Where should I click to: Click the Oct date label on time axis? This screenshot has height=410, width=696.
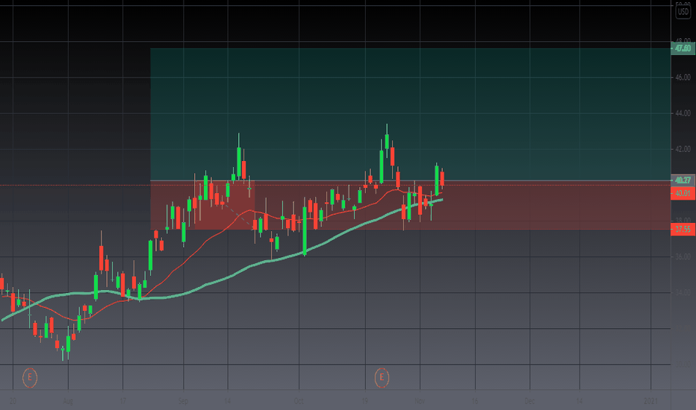299,401
